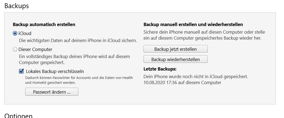Select the iCloud radio button
The height and width of the screenshot is (118, 284).
pyautogui.click(x=15, y=34)
